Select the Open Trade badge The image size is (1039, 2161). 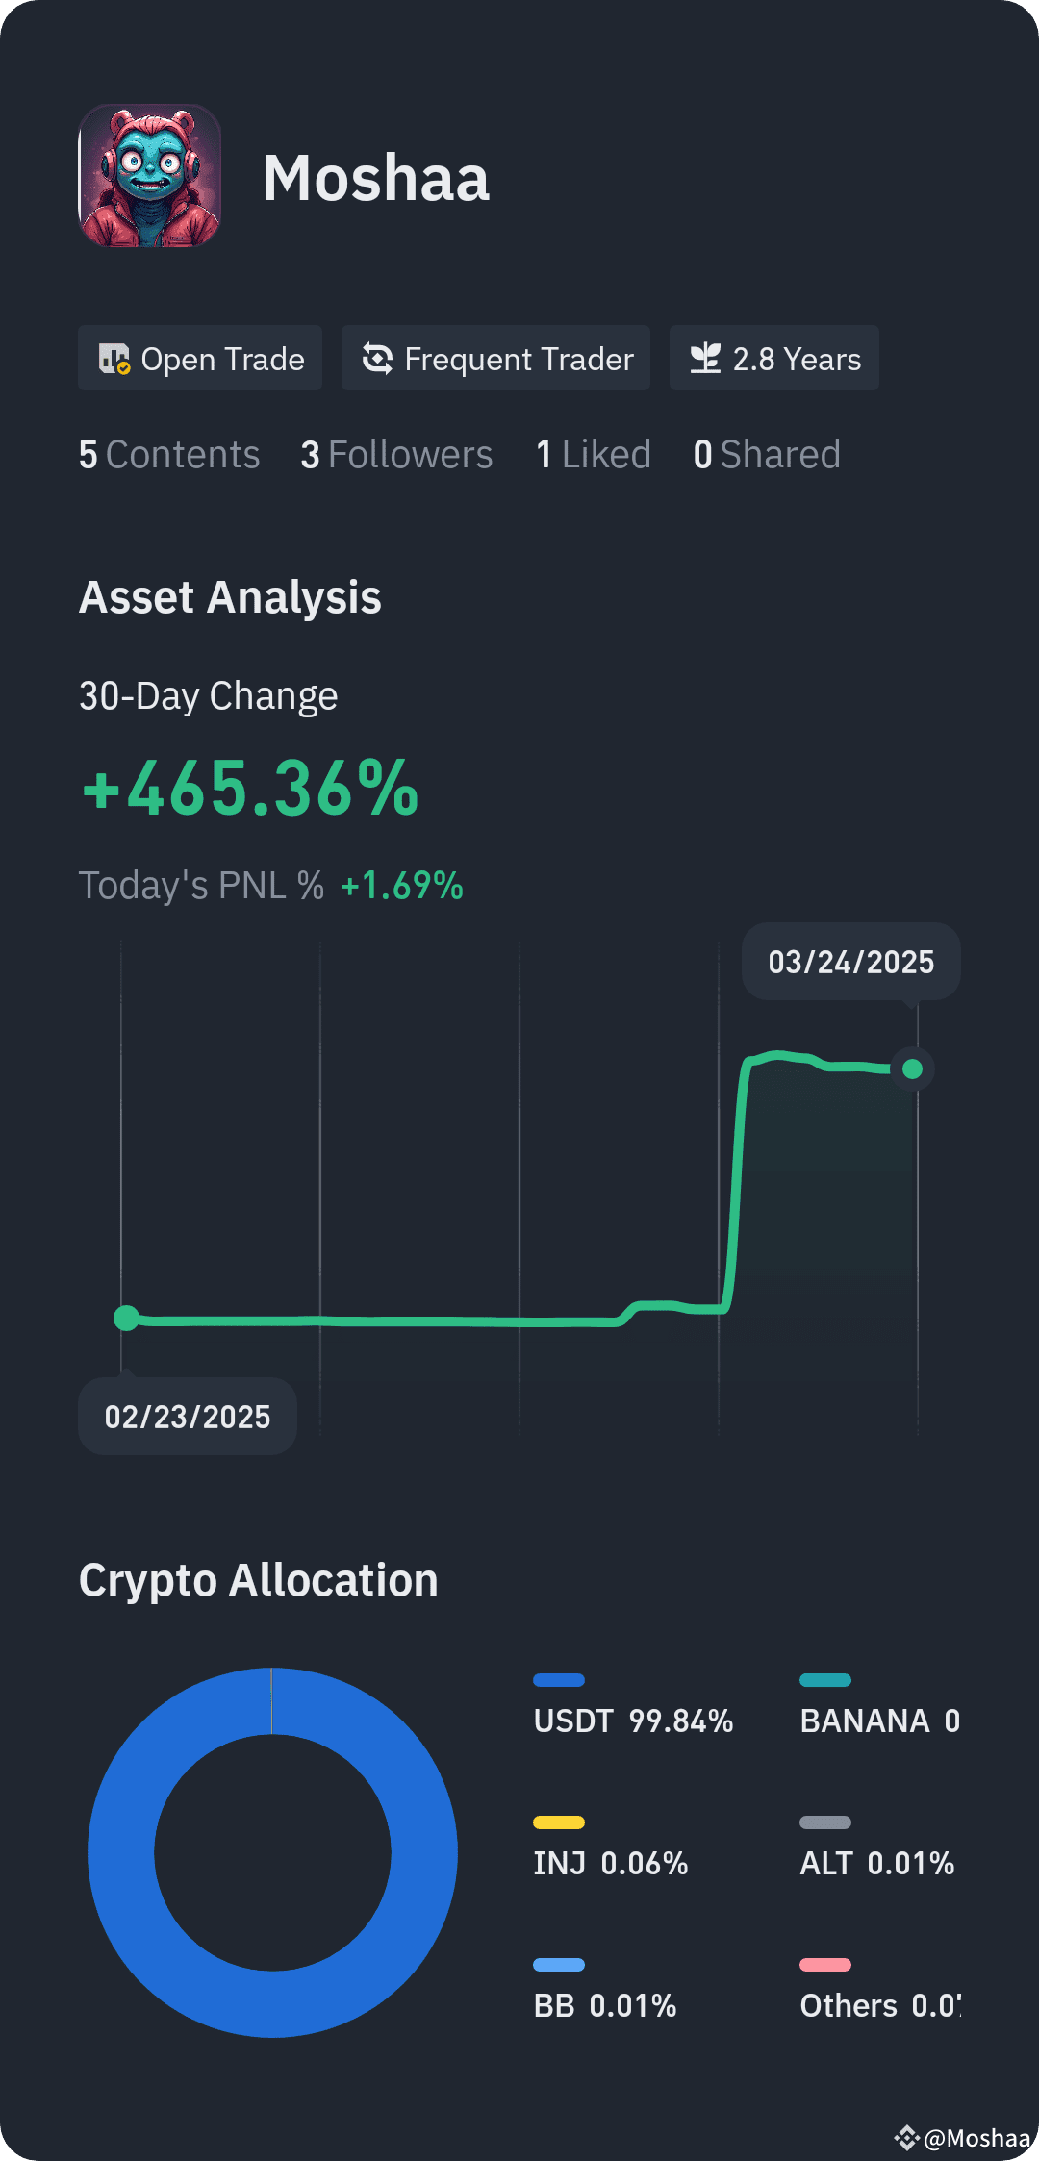(200, 358)
